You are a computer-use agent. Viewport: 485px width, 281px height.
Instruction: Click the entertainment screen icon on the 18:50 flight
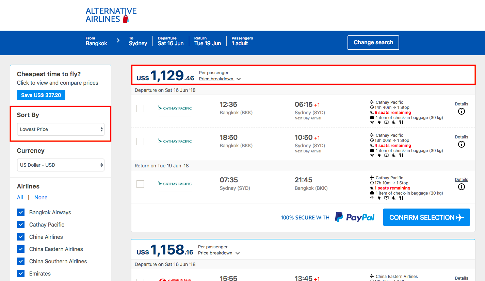click(386, 155)
